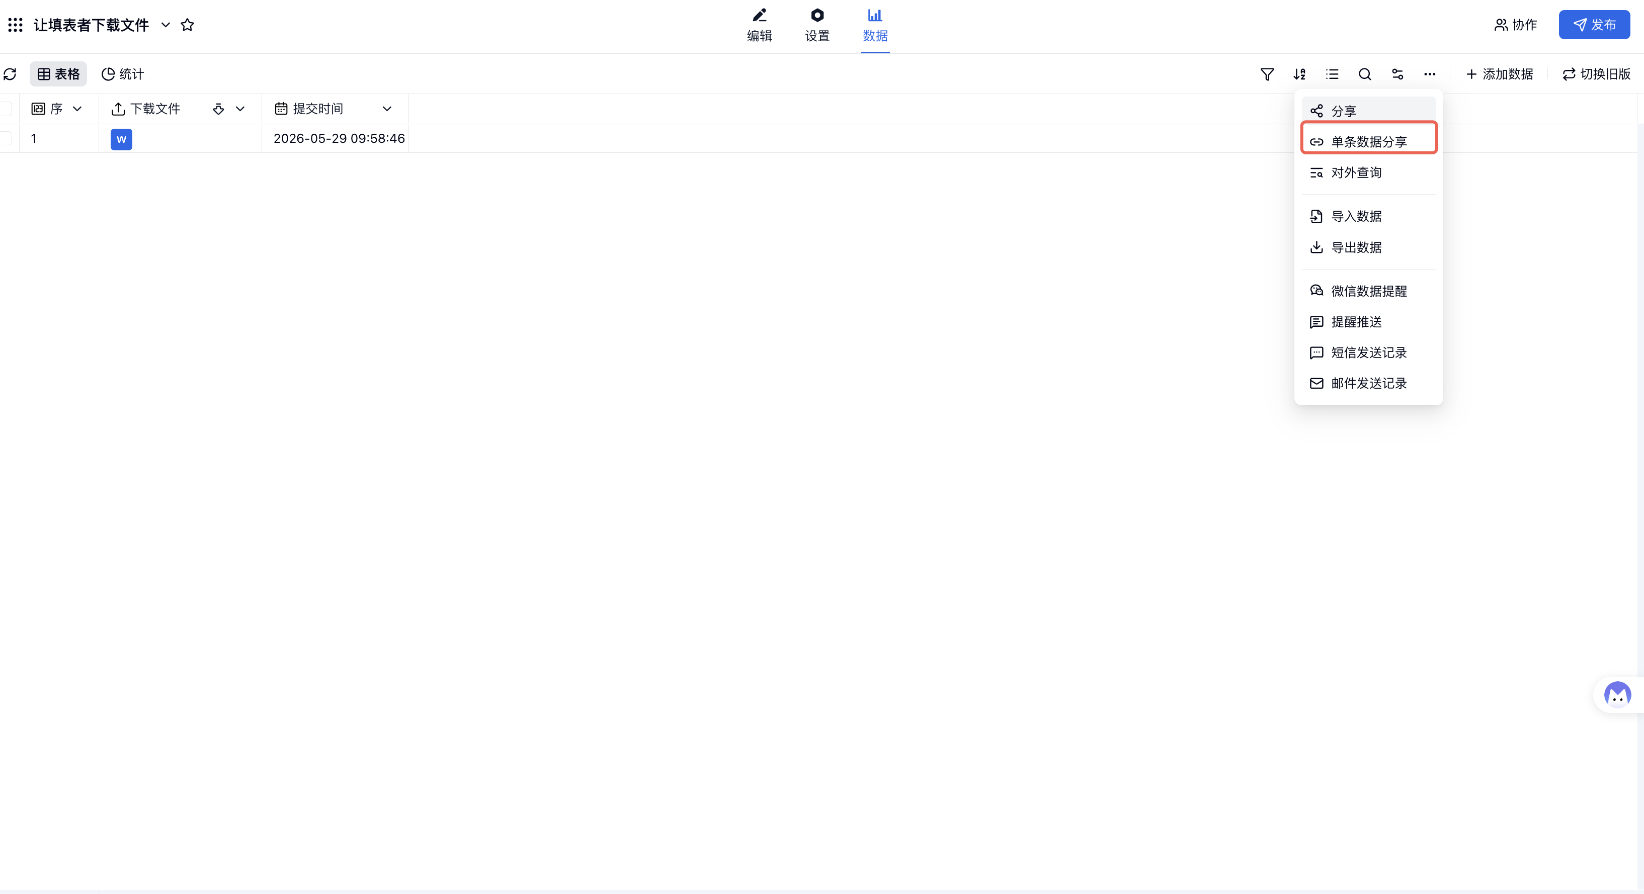Select 导入数据 from the menu

coord(1368,216)
